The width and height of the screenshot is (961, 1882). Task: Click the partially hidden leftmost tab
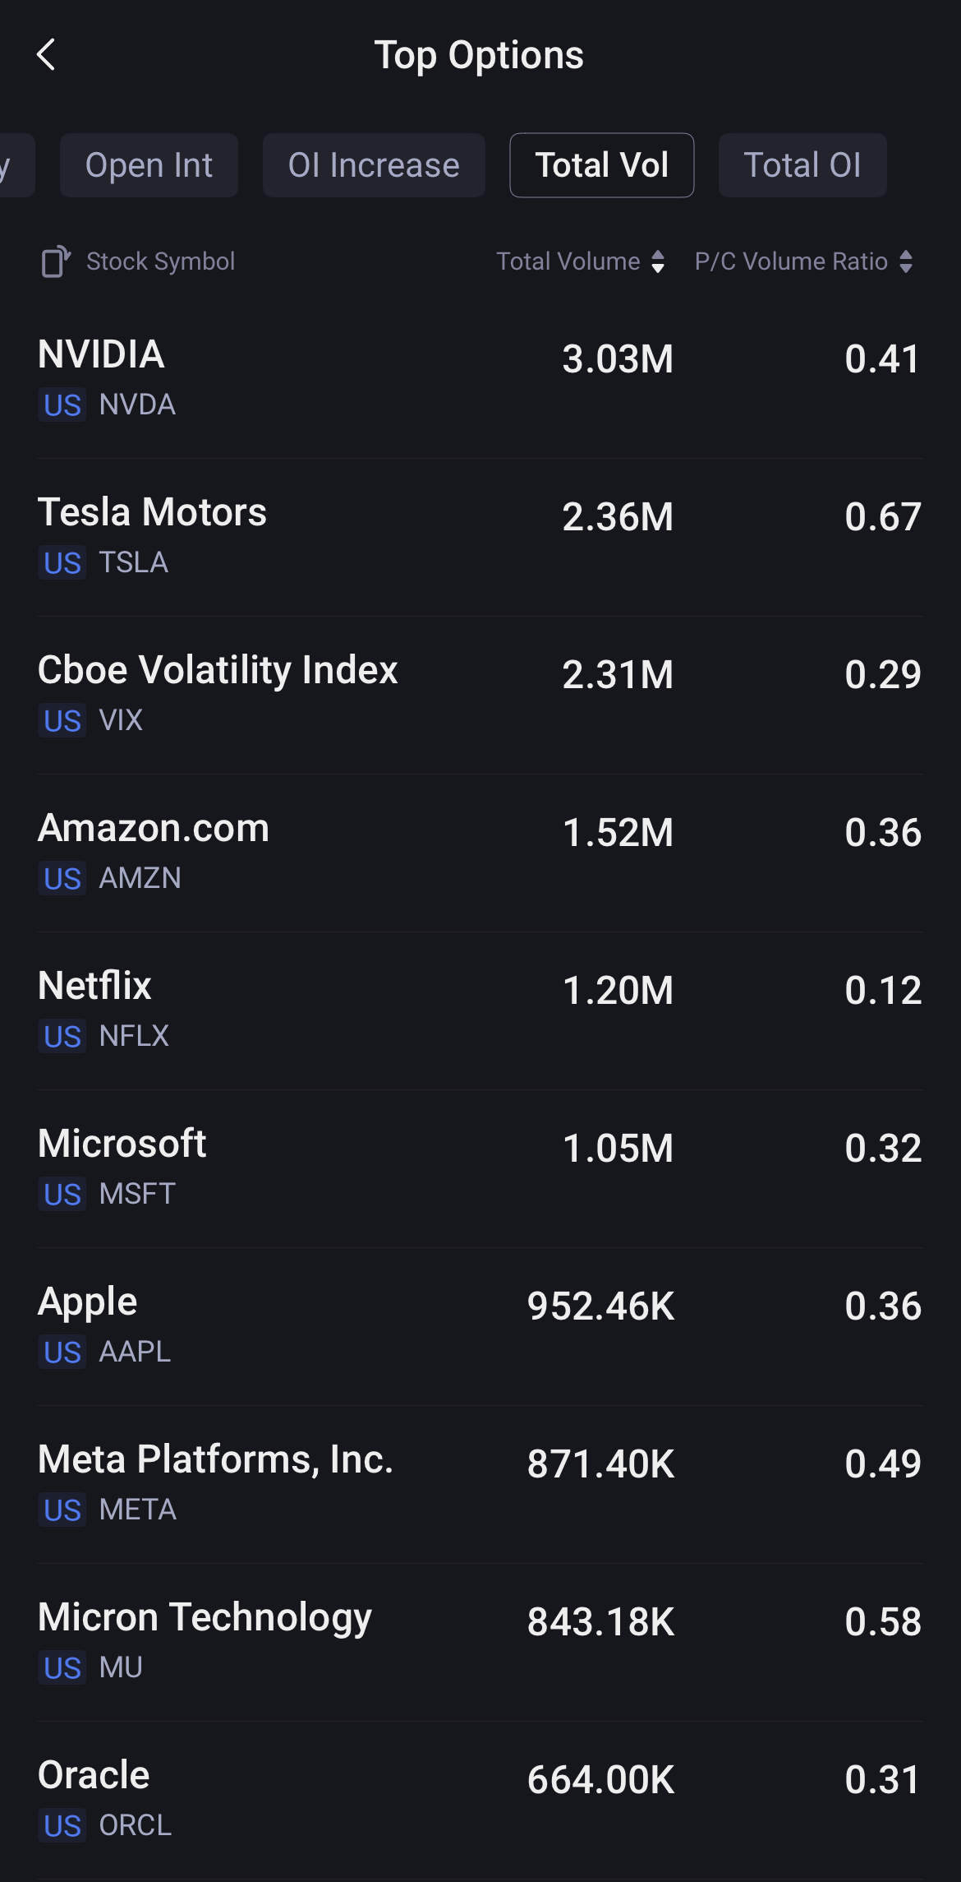[x=13, y=165]
